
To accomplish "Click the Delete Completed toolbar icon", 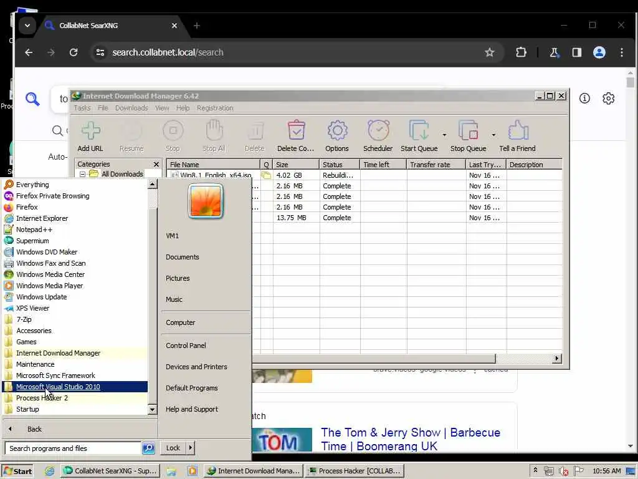I will click(x=296, y=136).
